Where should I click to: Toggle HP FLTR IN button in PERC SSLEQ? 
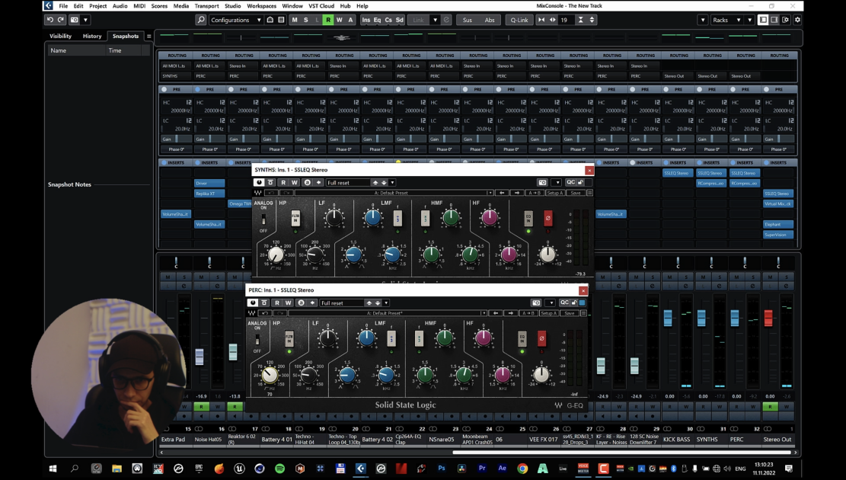click(289, 338)
